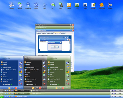This screenshot has width=123, height=98.
Task: Open the Mathematica desktop icon
Action: (x=101, y=6)
